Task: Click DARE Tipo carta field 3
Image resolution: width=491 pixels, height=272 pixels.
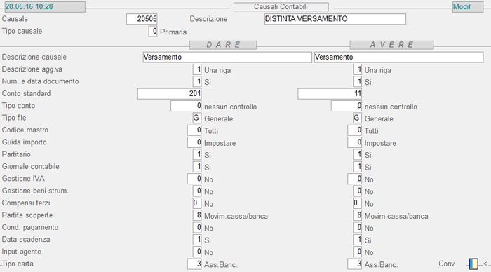Action: pyautogui.click(x=194, y=264)
